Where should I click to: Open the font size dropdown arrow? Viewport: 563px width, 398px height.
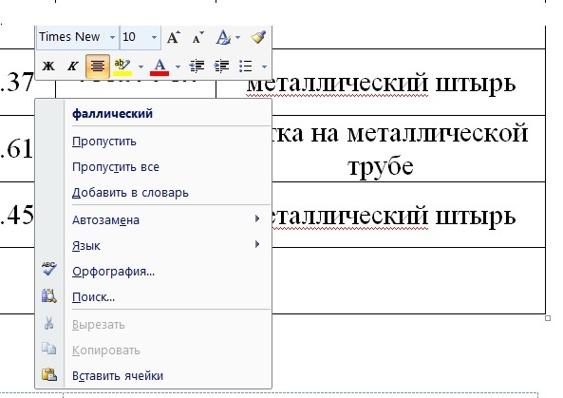[154, 37]
